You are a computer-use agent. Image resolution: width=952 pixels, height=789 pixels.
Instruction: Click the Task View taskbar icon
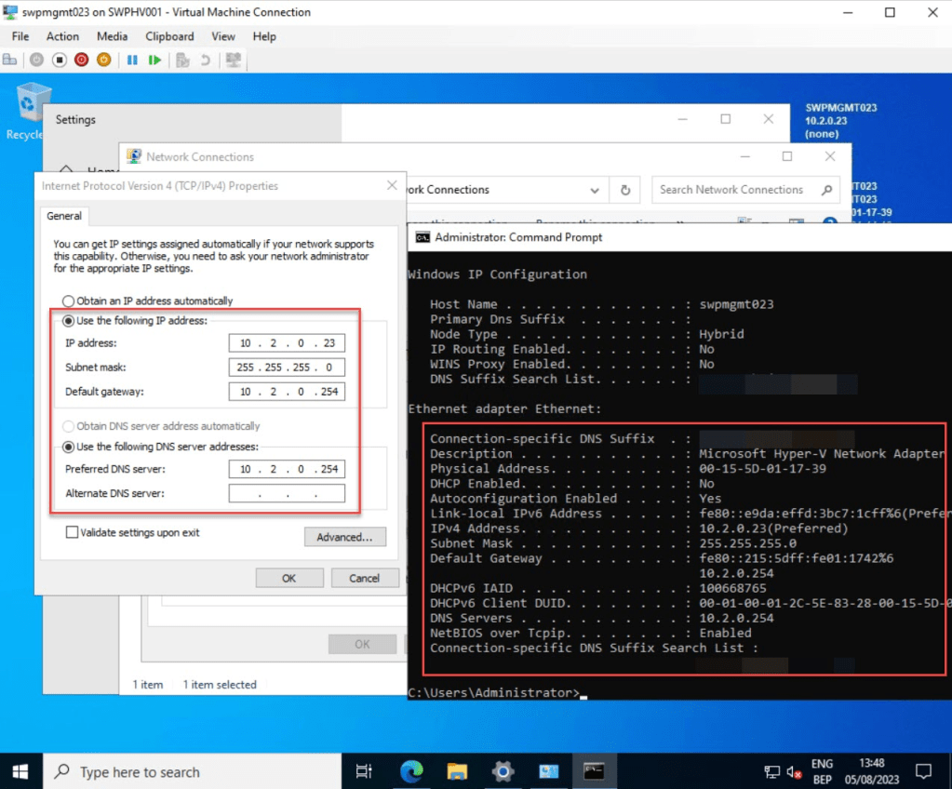coord(364,771)
